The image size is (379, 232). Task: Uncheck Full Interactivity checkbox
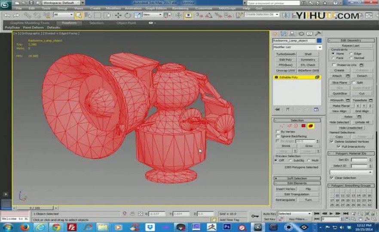coord(339,147)
